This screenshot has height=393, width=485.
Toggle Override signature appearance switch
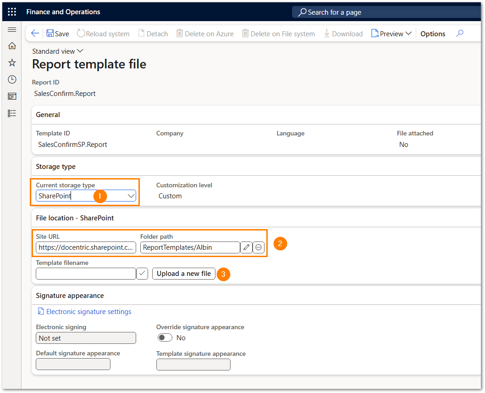point(165,338)
